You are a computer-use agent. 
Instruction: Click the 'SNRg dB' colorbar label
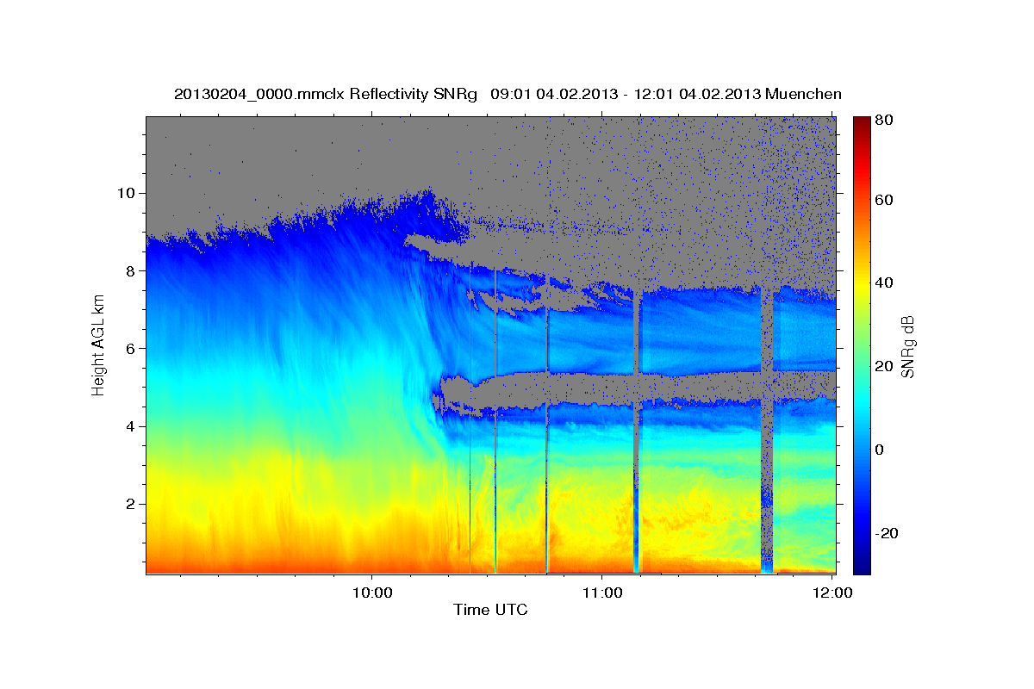coord(908,347)
